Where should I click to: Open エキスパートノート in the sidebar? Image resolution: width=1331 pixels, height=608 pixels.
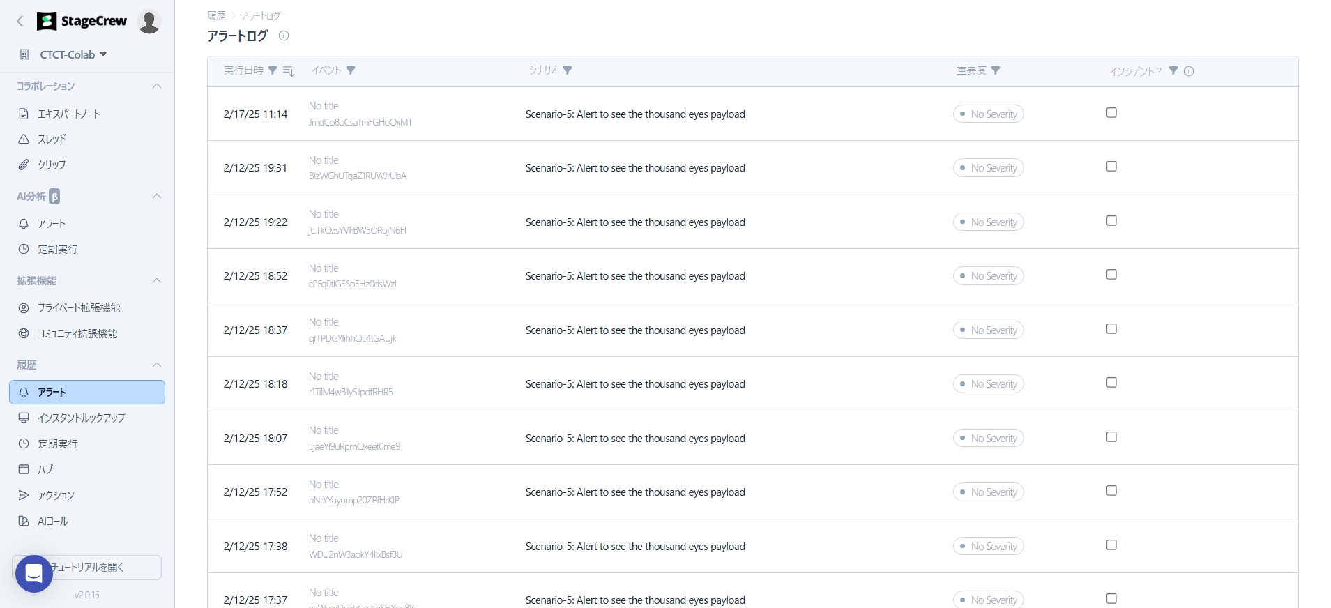[68, 114]
